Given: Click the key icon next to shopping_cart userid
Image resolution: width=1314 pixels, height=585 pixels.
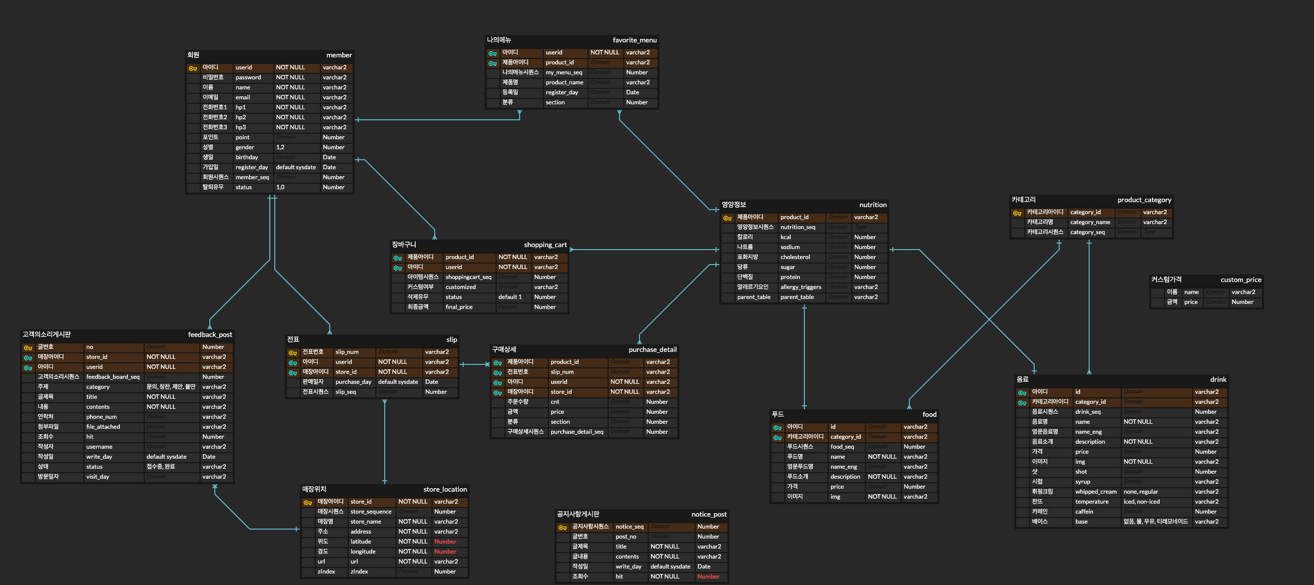Looking at the screenshot, I should point(398,268).
